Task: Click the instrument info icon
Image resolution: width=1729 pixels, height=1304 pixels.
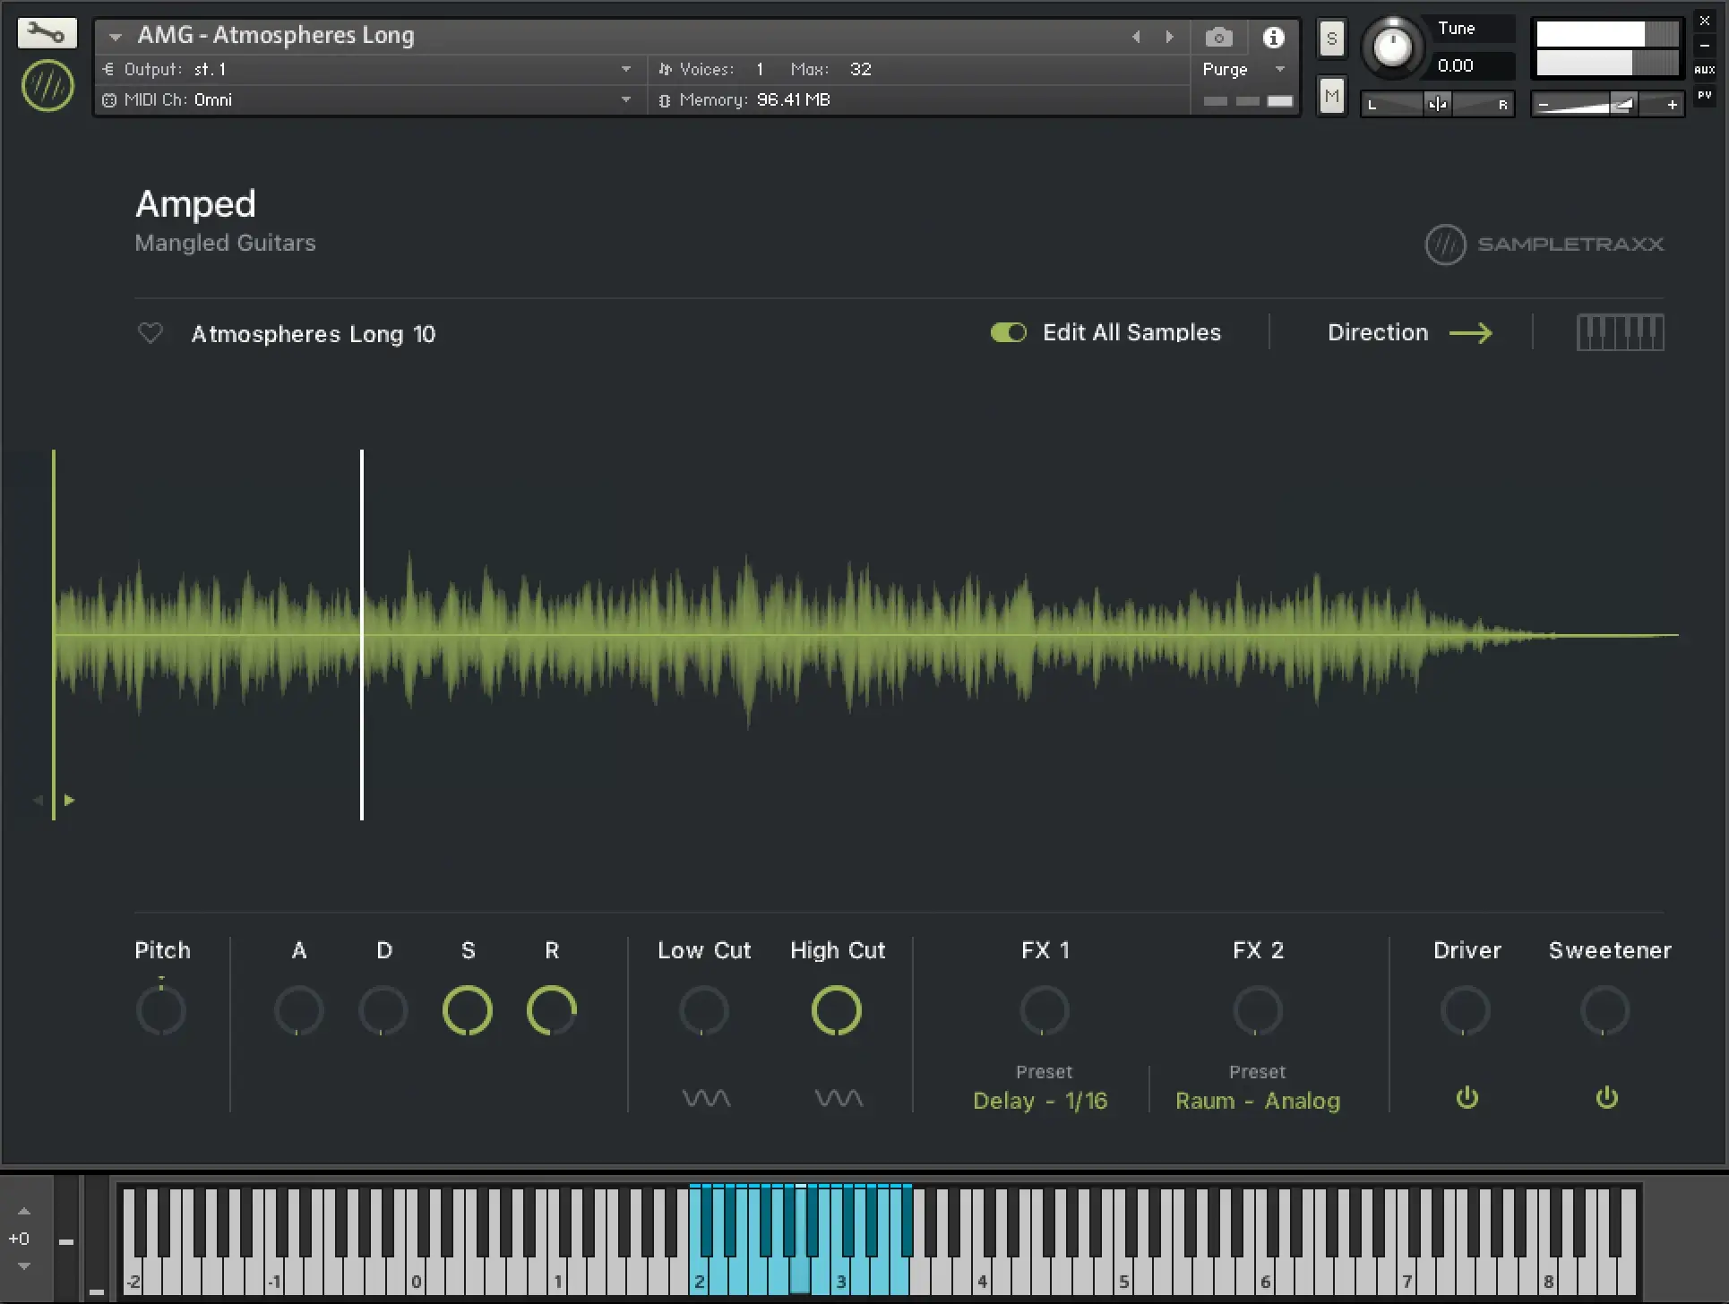Action: pyautogui.click(x=1273, y=38)
